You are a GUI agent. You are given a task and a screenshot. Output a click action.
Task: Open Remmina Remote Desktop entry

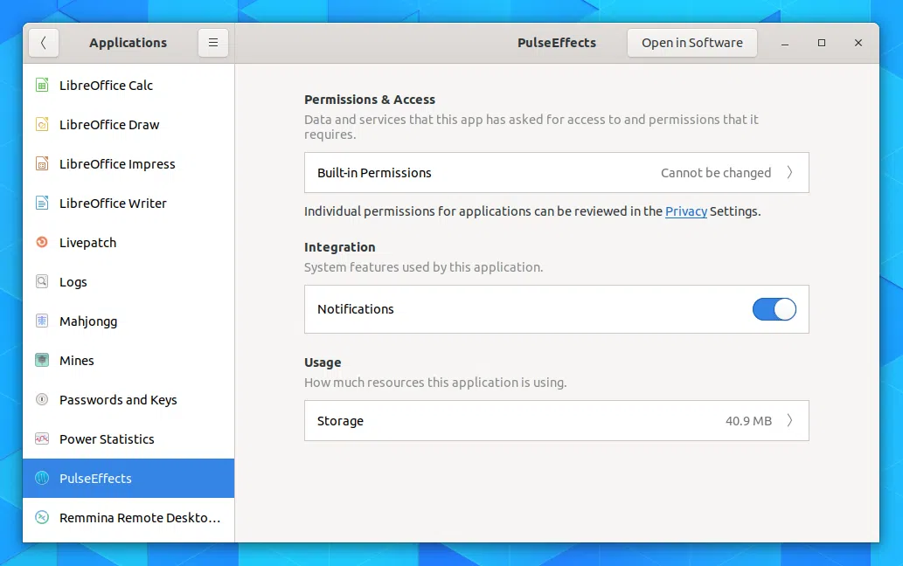click(129, 518)
